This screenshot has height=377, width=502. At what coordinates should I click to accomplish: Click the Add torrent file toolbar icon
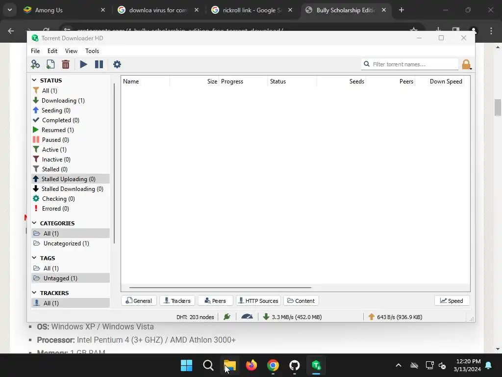pos(50,64)
